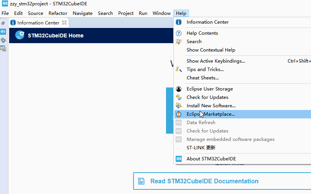
Task: Click grayed Manage embedded software packages entry
Action: (x=243, y=139)
